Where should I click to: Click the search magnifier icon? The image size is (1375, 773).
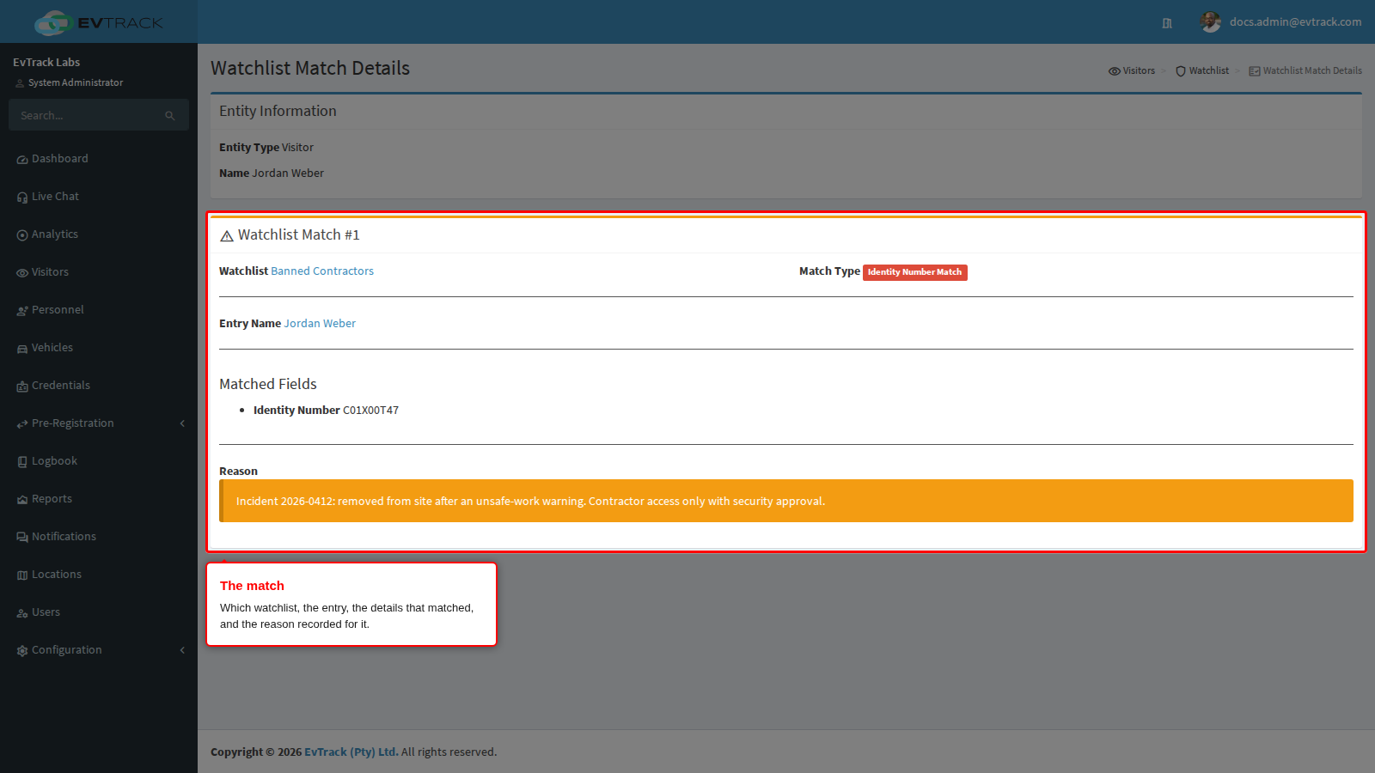pos(170,116)
